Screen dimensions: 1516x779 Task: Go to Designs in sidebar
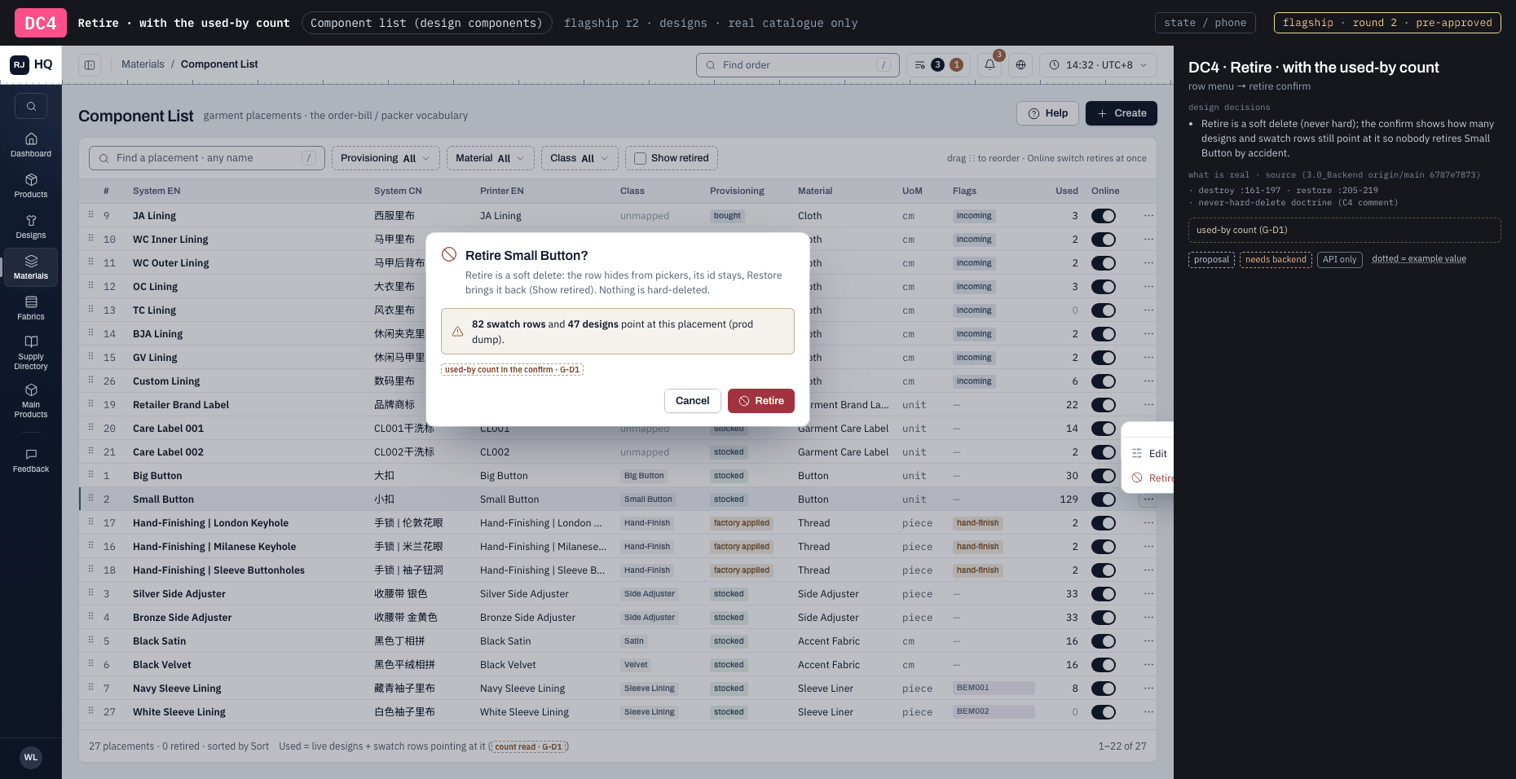coord(31,227)
